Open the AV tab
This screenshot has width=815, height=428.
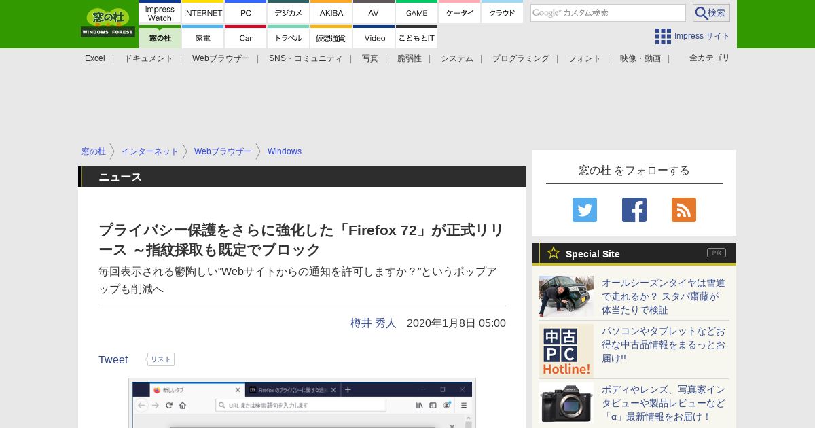(x=374, y=12)
